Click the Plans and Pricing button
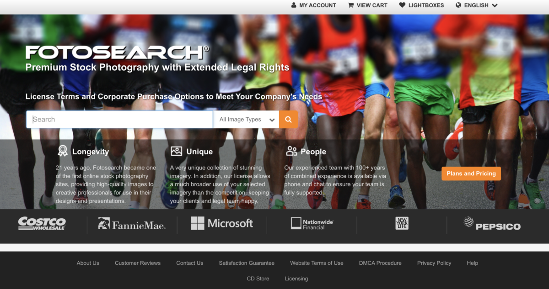 point(471,173)
